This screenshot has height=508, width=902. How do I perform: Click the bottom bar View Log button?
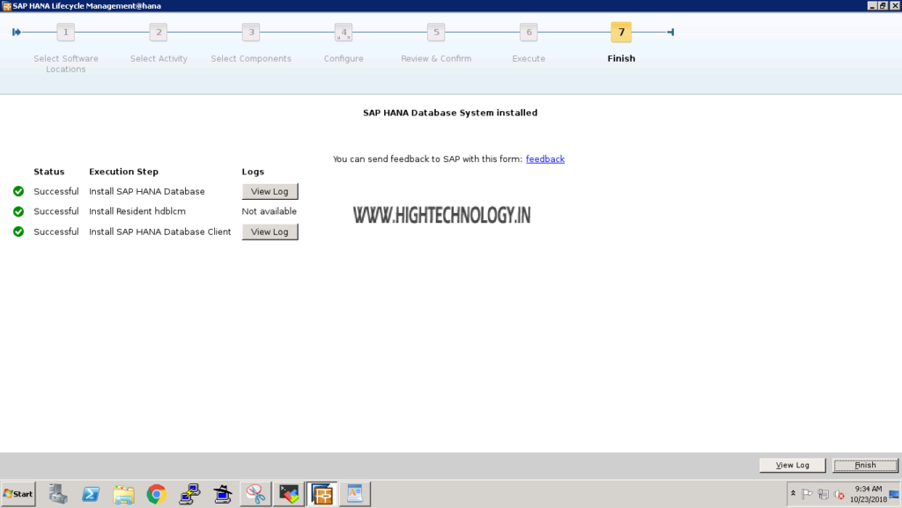792,465
